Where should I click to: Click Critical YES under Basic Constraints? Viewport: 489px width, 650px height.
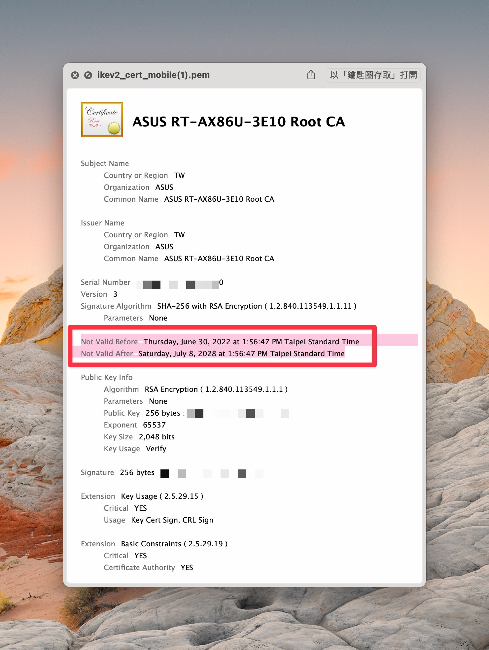coord(125,556)
